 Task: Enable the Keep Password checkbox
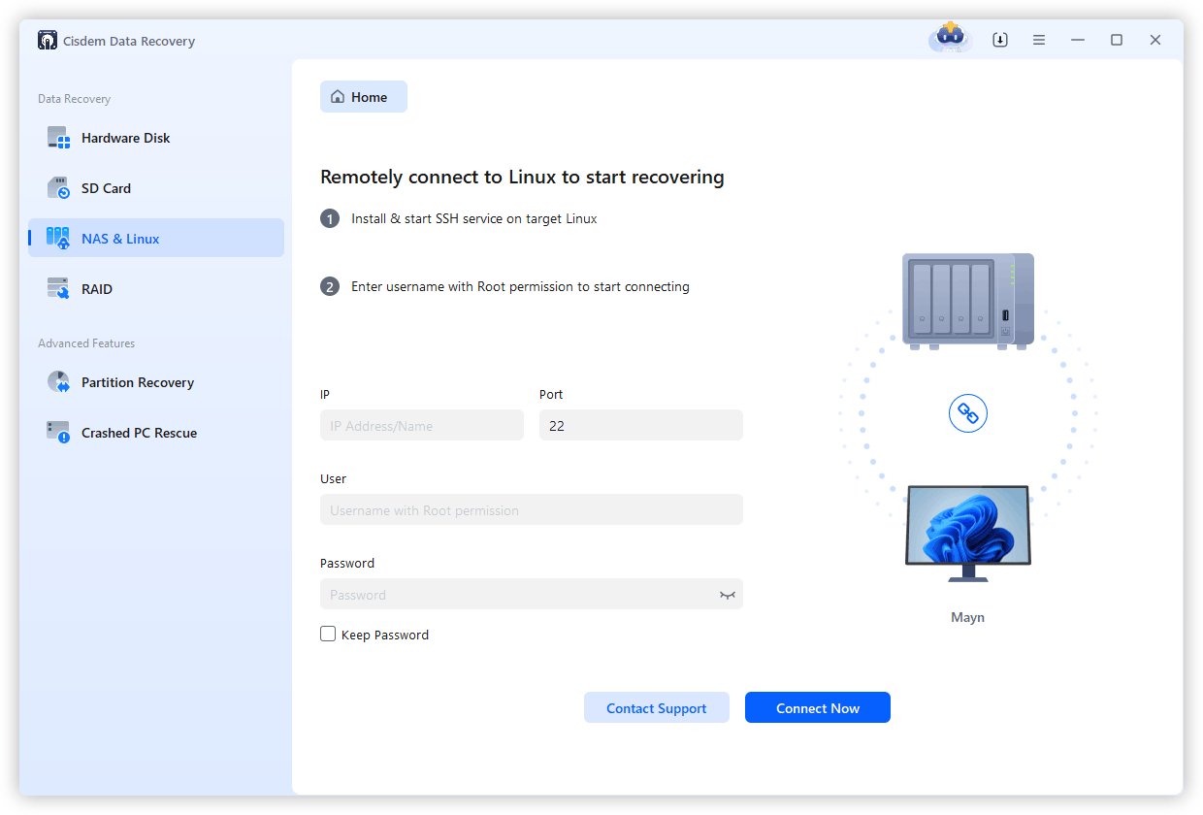click(x=328, y=635)
